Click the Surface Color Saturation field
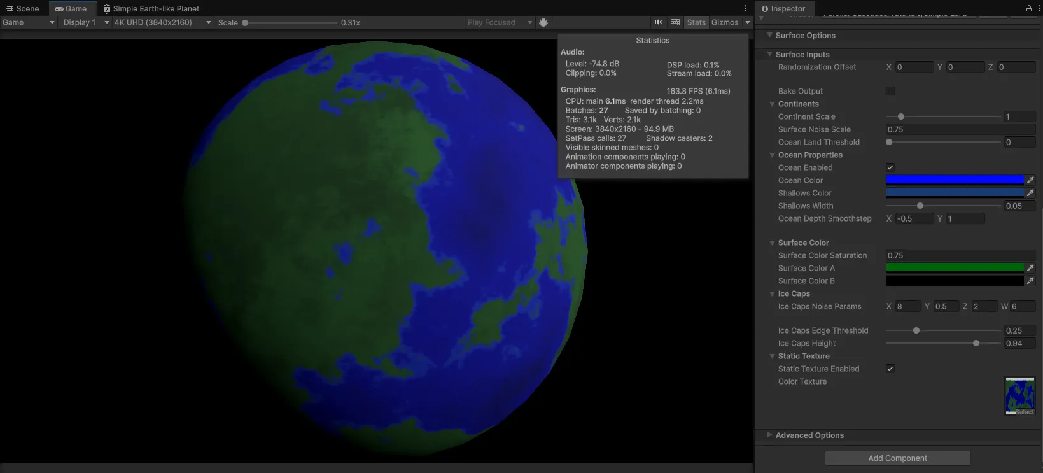 pyautogui.click(x=961, y=255)
